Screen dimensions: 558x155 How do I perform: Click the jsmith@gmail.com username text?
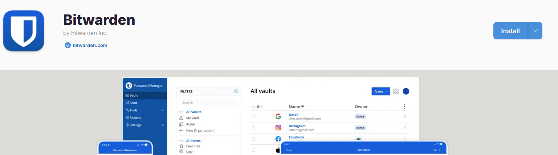[301, 130]
